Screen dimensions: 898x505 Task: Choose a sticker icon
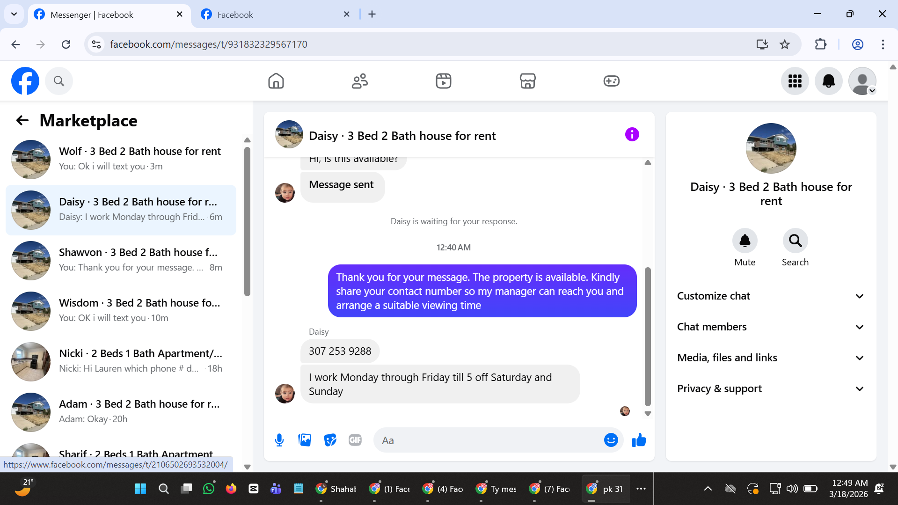(330, 440)
